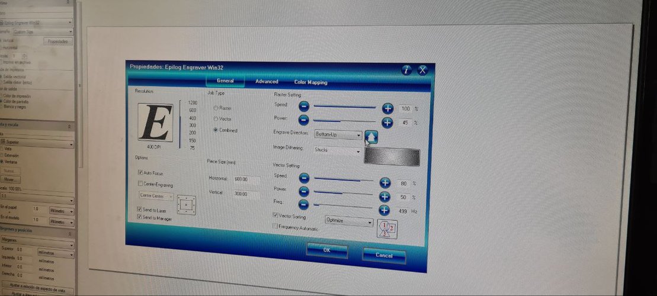This screenshot has height=296, width=657.
Task: Switch to the Advanced tab
Action: pyautogui.click(x=267, y=82)
